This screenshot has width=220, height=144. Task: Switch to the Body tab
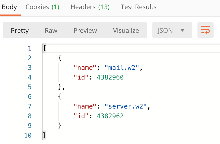[9, 7]
